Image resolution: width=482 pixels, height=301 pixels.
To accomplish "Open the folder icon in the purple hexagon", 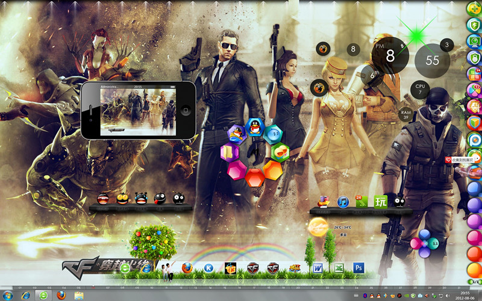I will [230, 152].
